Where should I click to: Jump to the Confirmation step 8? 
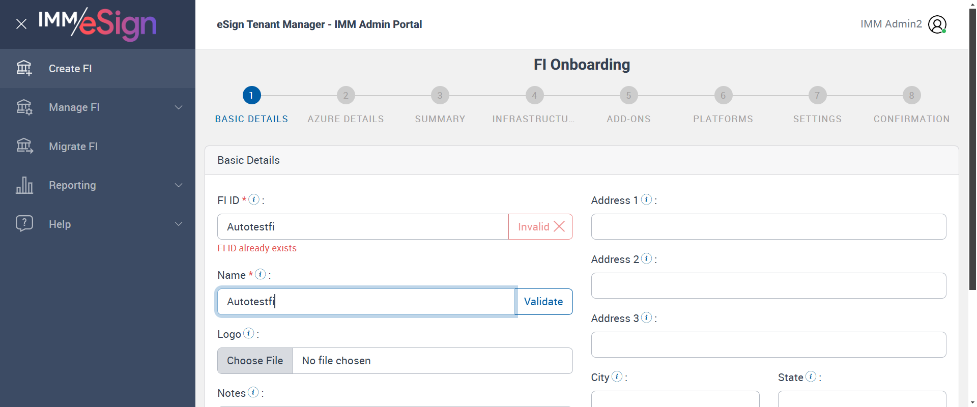[x=911, y=96]
